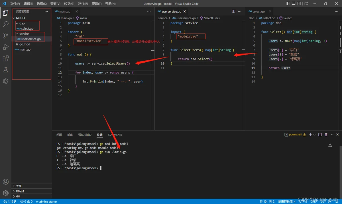342x204 pixels.
Task: Open the 资源管理器 more actions ellipsis
Action: click(x=46, y=11)
